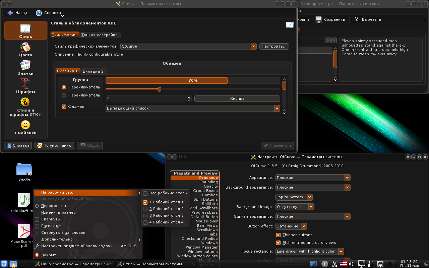Click the info tray icon

click(324, 264)
